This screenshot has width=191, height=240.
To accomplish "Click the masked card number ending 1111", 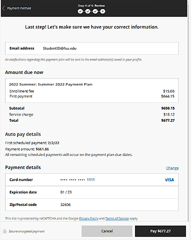I will click(77, 180).
